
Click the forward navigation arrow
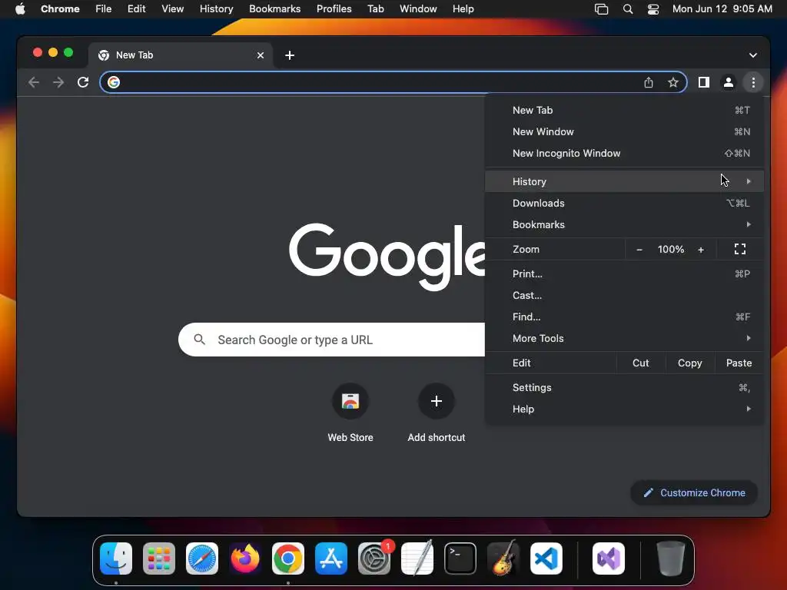pos(58,82)
